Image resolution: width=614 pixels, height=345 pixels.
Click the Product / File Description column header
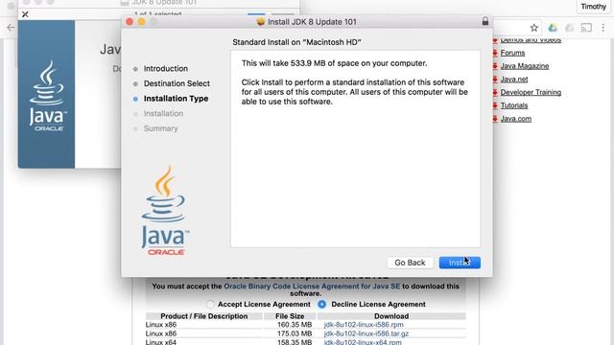point(204,316)
